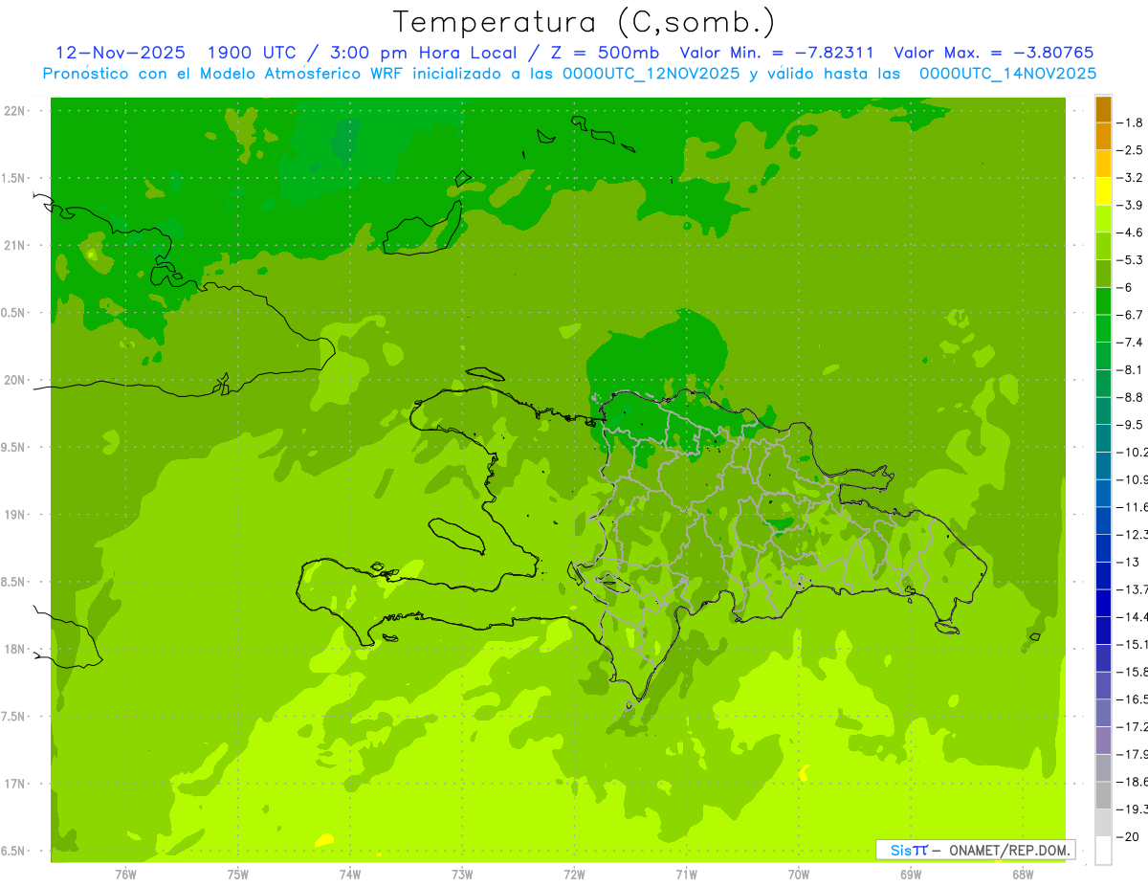
Task: Click the "71W" longitude label
Action: click(x=686, y=874)
